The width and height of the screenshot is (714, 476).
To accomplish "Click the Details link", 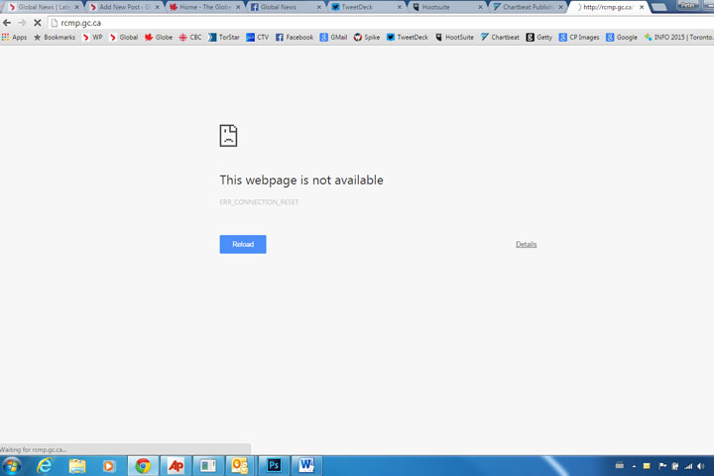I will (526, 244).
